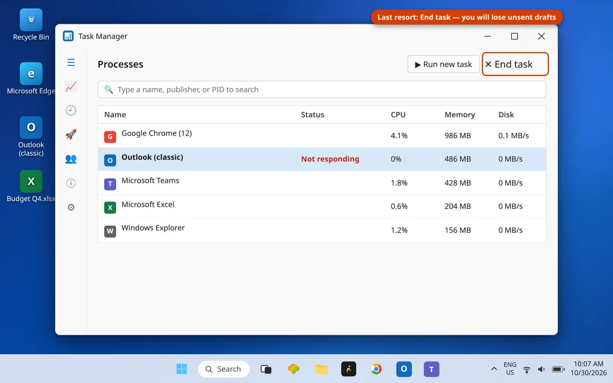The image size is (613, 383).
Task: Click the Microsoft Teams process icon
Action: 110,184
